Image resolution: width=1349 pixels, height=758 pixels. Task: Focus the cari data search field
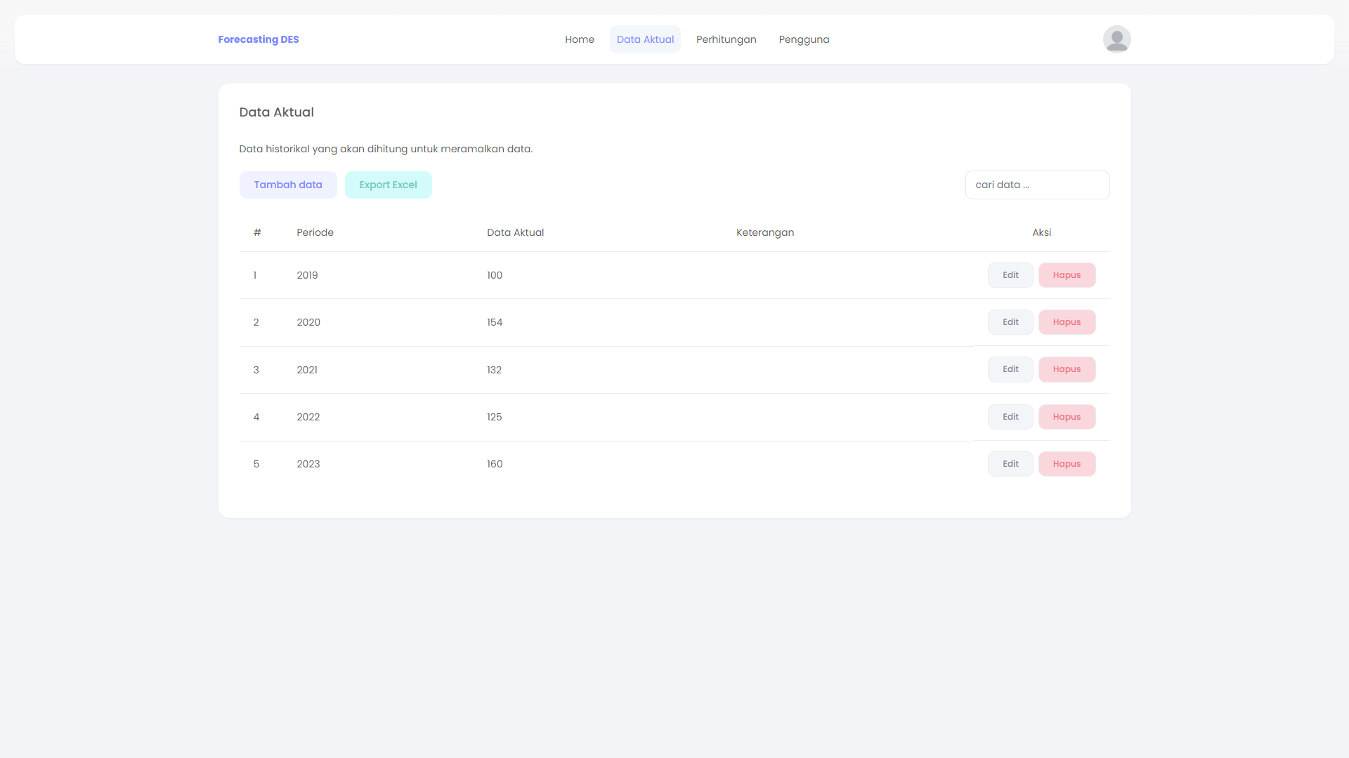point(1037,185)
